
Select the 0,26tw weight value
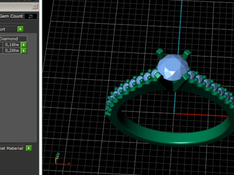coord(12,51)
